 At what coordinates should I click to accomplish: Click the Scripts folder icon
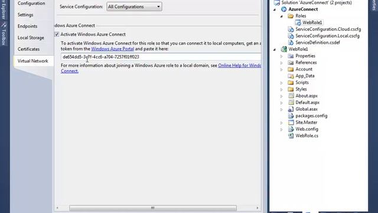291,83
